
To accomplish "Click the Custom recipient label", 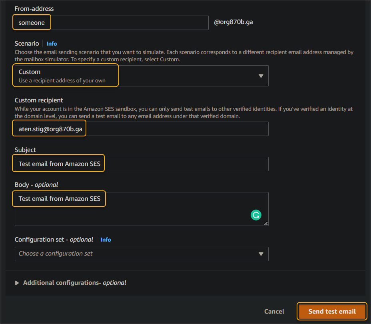I will [x=39, y=100].
